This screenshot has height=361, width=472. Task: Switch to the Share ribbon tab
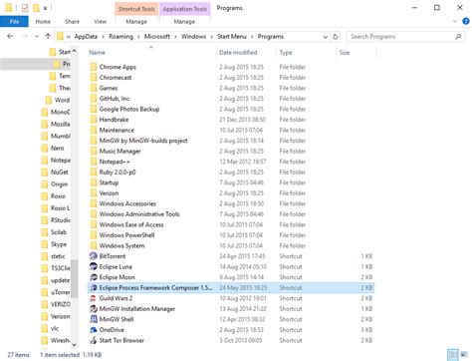coord(72,22)
